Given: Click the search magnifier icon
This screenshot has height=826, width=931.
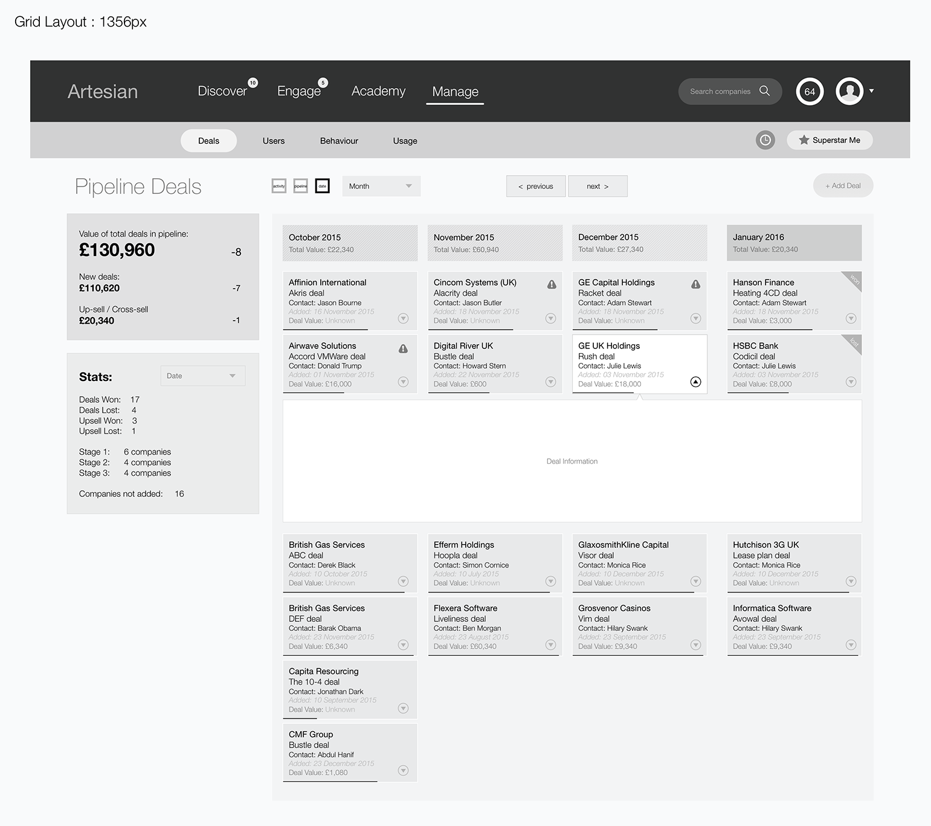Looking at the screenshot, I should [764, 91].
